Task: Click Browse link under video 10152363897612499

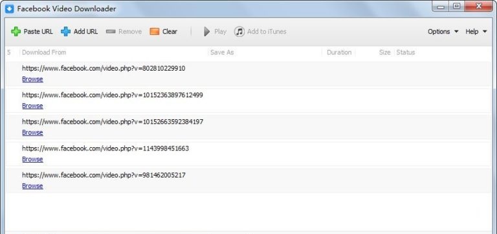Action: coord(32,106)
